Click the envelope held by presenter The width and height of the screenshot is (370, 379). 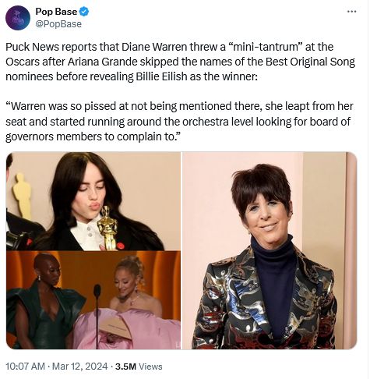point(116,327)
